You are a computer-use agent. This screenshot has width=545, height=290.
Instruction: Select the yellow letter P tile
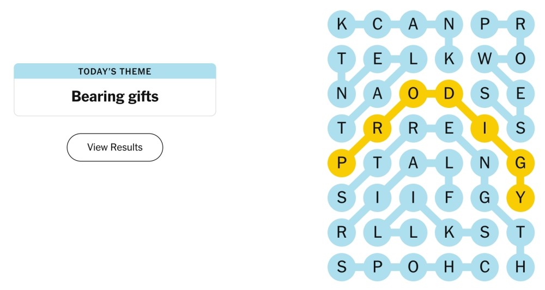point(342,163)
